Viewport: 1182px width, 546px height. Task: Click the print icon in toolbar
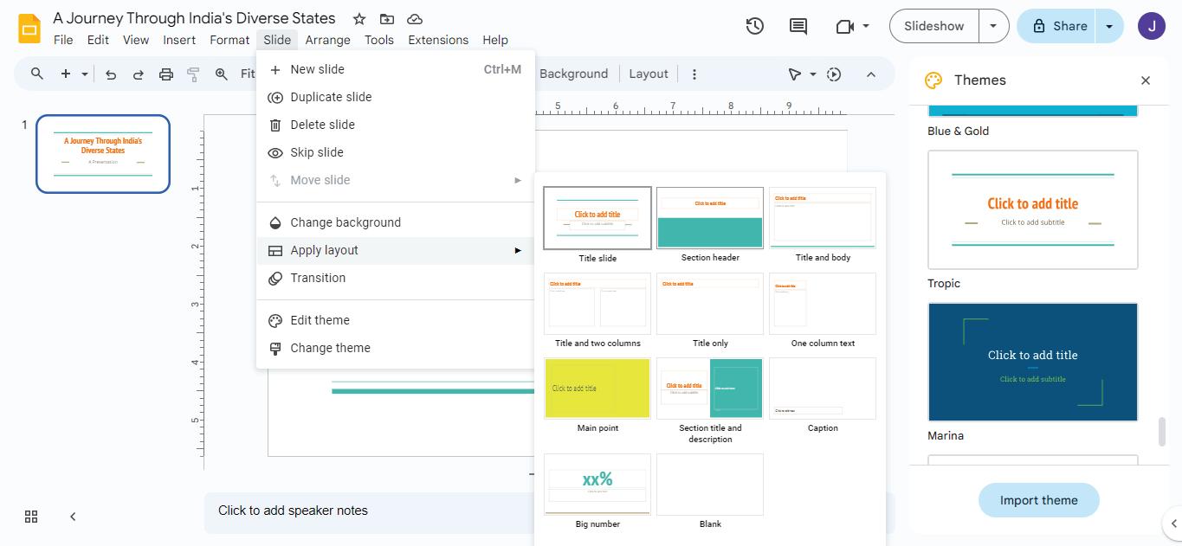166,74
